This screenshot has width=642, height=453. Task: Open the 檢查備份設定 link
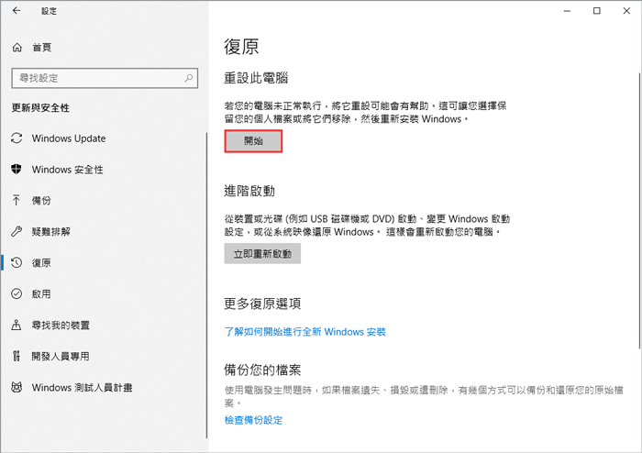pyautogui.click(x=253, y=420)
